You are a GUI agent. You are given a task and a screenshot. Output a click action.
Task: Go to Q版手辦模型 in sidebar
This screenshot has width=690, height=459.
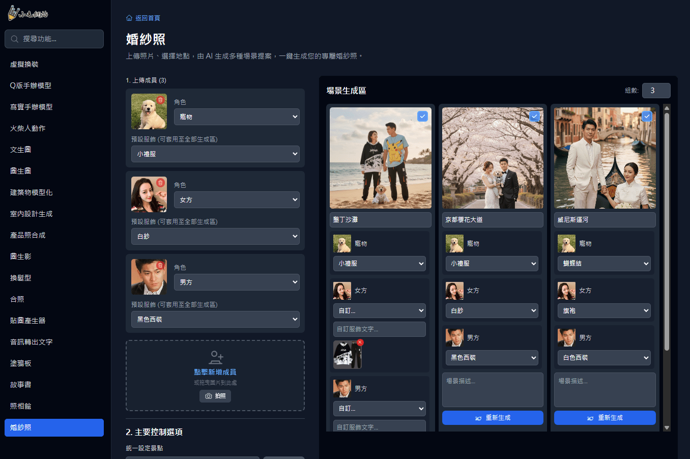(x=54, y=85)
